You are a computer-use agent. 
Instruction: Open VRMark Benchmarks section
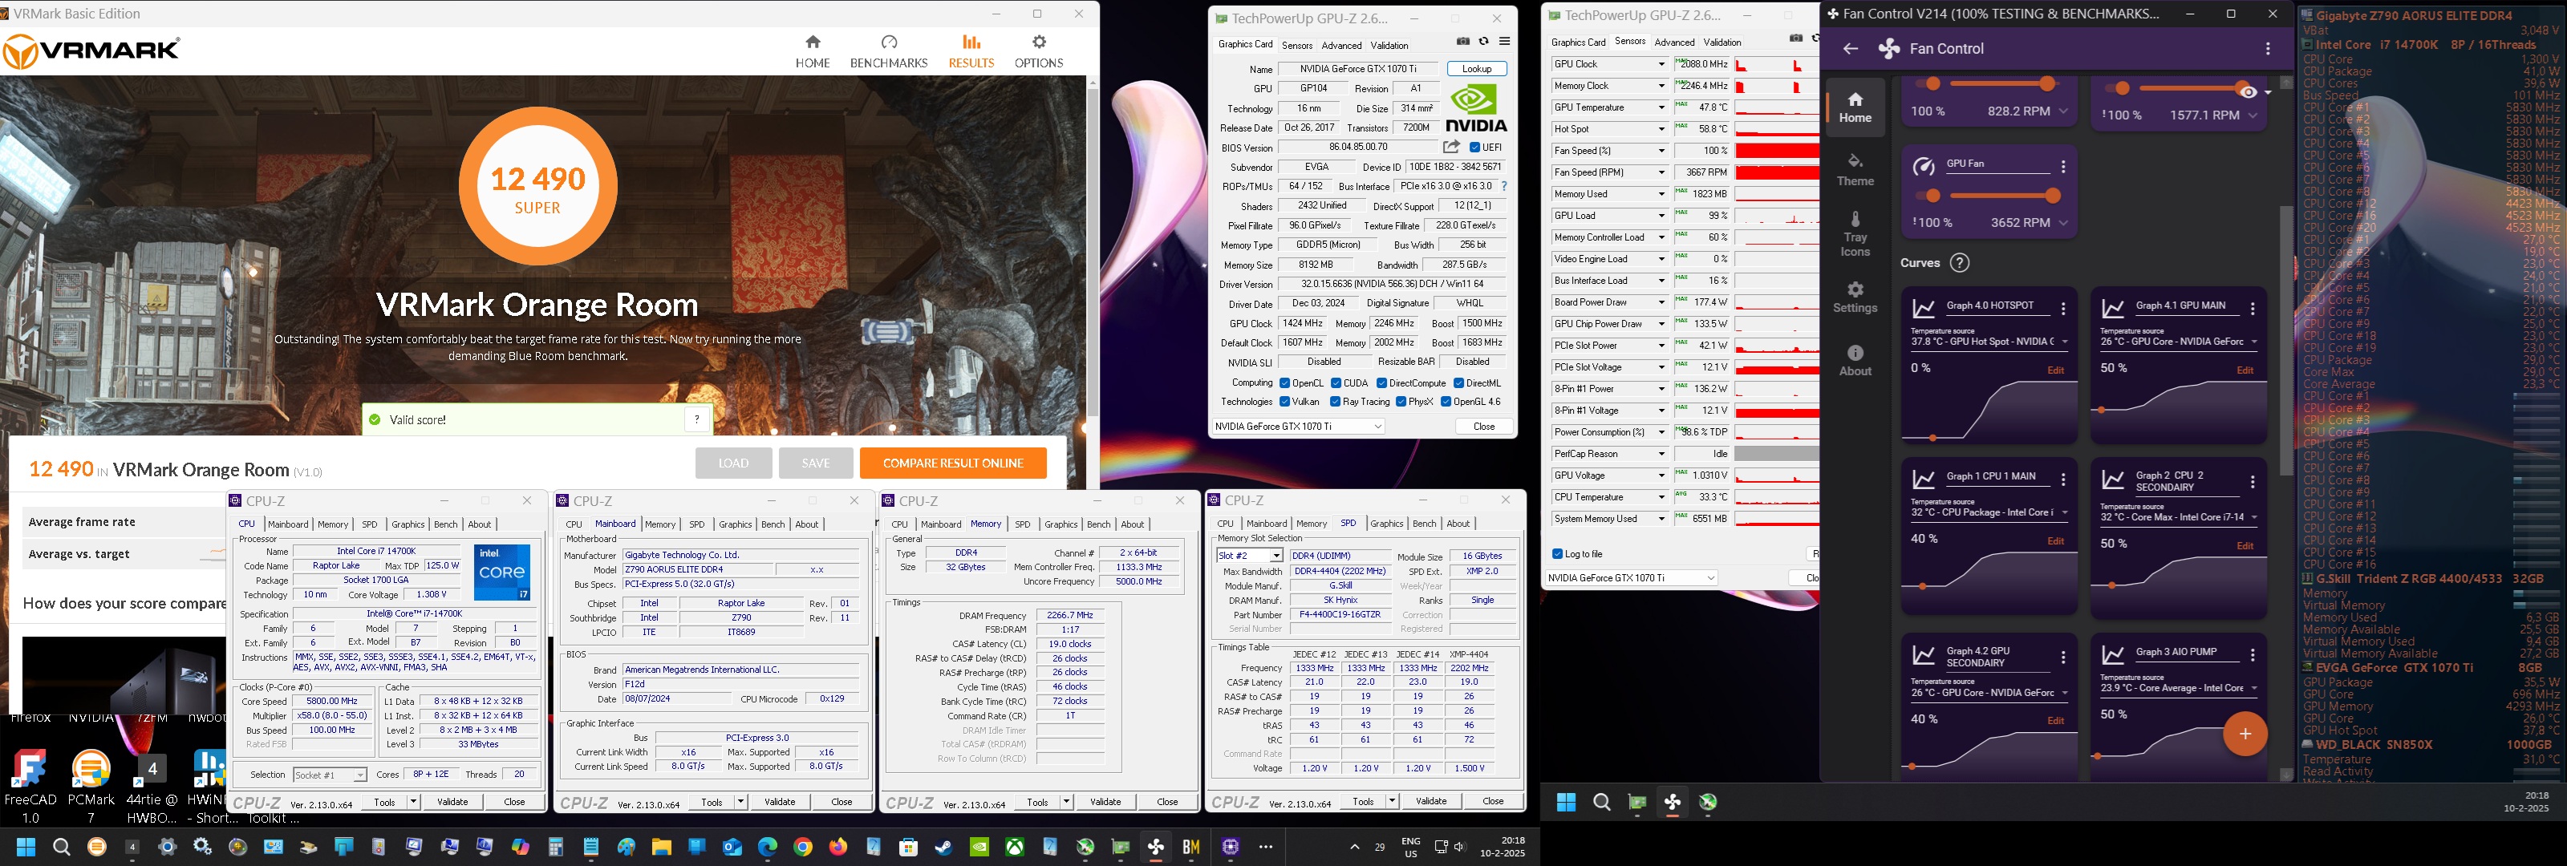(889, 51)
